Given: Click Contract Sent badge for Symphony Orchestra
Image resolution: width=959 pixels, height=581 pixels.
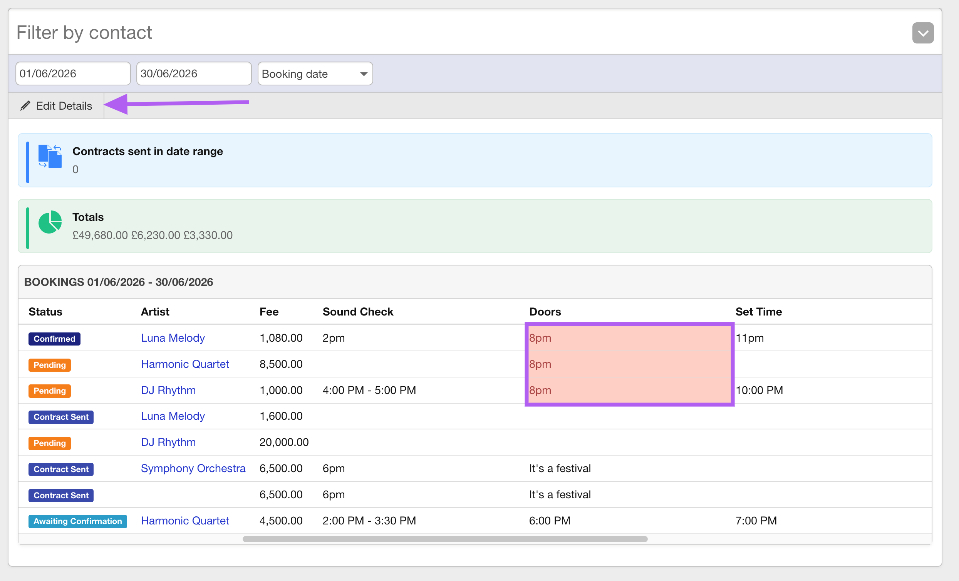Looking at the screenshot, I should [61, 469].
